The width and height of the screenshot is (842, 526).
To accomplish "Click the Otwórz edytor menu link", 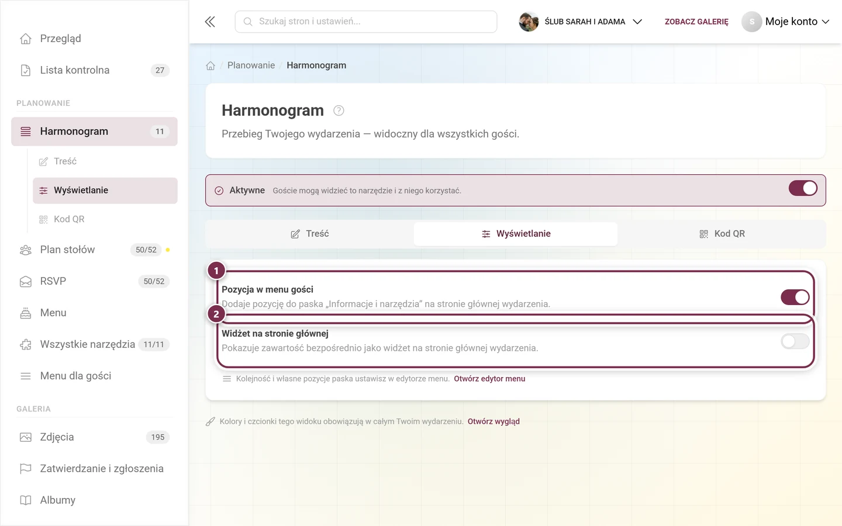I will point(489,379).
